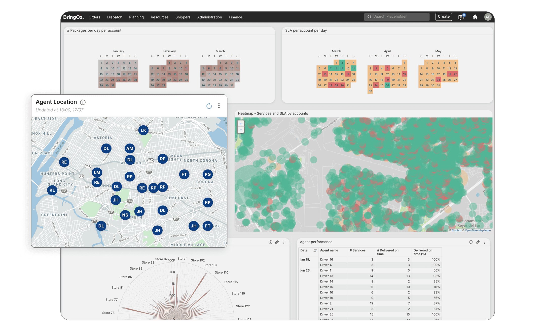Open the messages notification icon
This screenshot has width=543, height=329.
point(461,17)
